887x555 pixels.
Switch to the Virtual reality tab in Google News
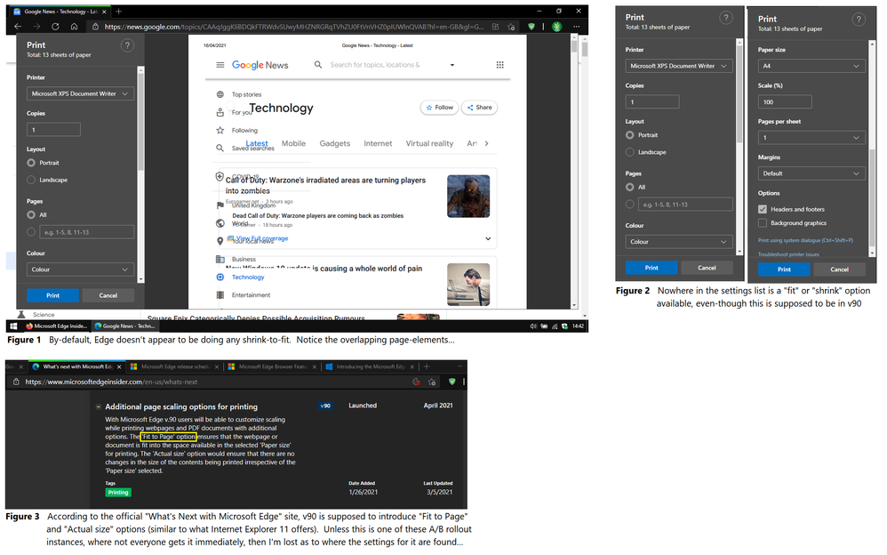429,144
